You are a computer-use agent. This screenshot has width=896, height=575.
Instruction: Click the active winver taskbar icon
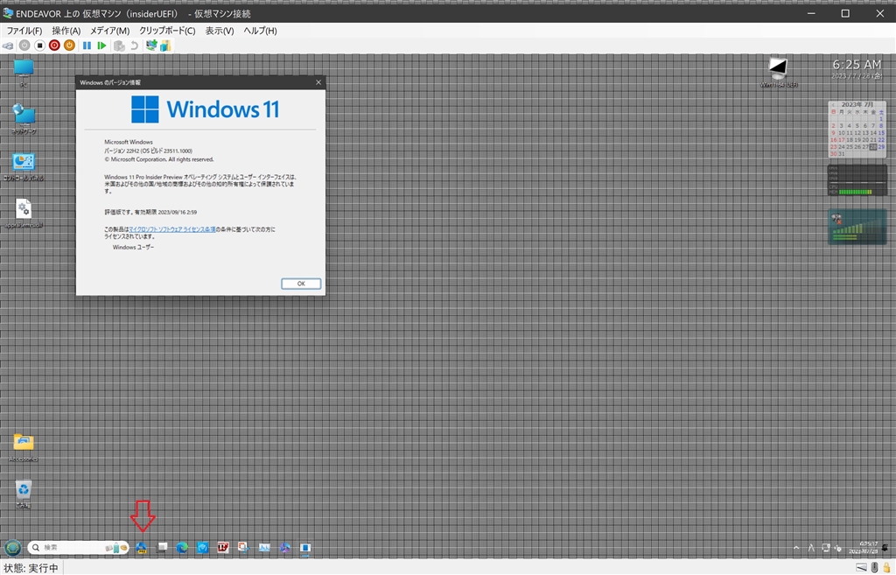(305, 548)
